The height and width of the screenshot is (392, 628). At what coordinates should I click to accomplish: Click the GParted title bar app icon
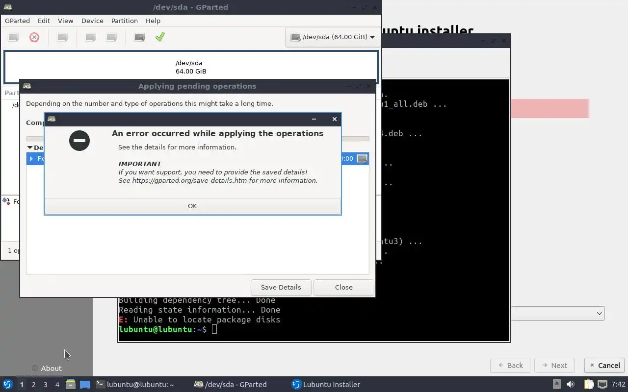click(7, 7)
